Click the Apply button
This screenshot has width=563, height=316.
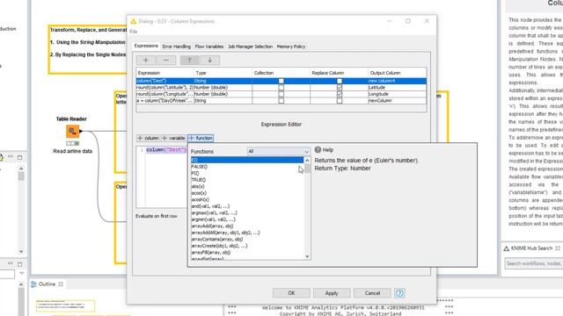coord(332,293)
